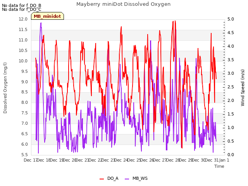Click the 0.5 tick on wind speed axis
248x186 pixels.
point(231,141)
